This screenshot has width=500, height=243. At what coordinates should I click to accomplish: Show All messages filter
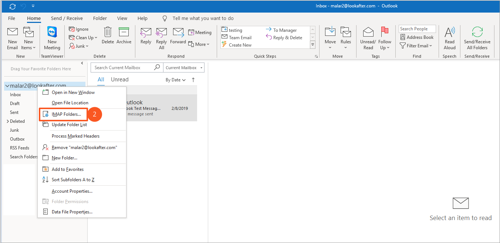click(101, 80)
